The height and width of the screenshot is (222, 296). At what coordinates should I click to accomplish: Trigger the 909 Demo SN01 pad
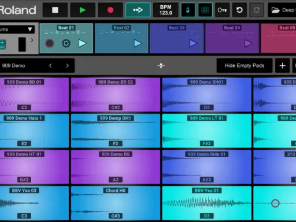[x=207, y=95]
